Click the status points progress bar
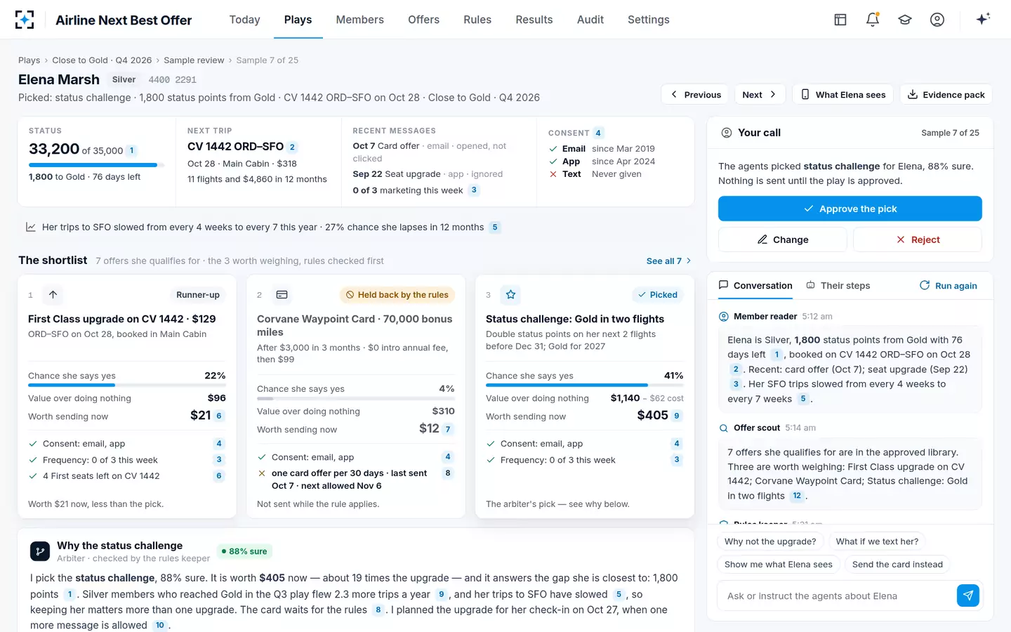1011x632 pixels. pyautogui.click(x=96, y=165)
